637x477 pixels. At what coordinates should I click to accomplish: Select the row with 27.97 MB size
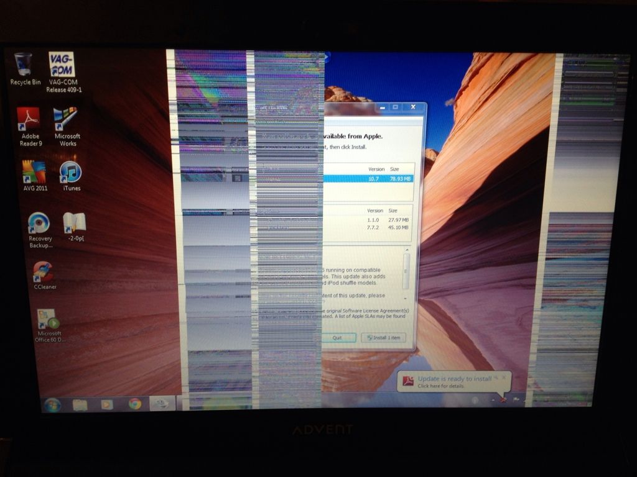click(x=368, y=219)
